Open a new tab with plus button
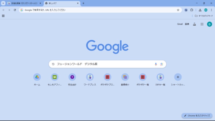 83,3
